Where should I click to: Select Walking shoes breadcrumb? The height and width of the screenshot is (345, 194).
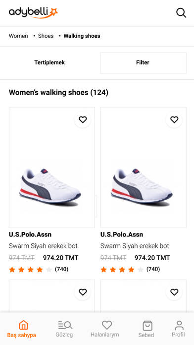(x=82, y=36)
